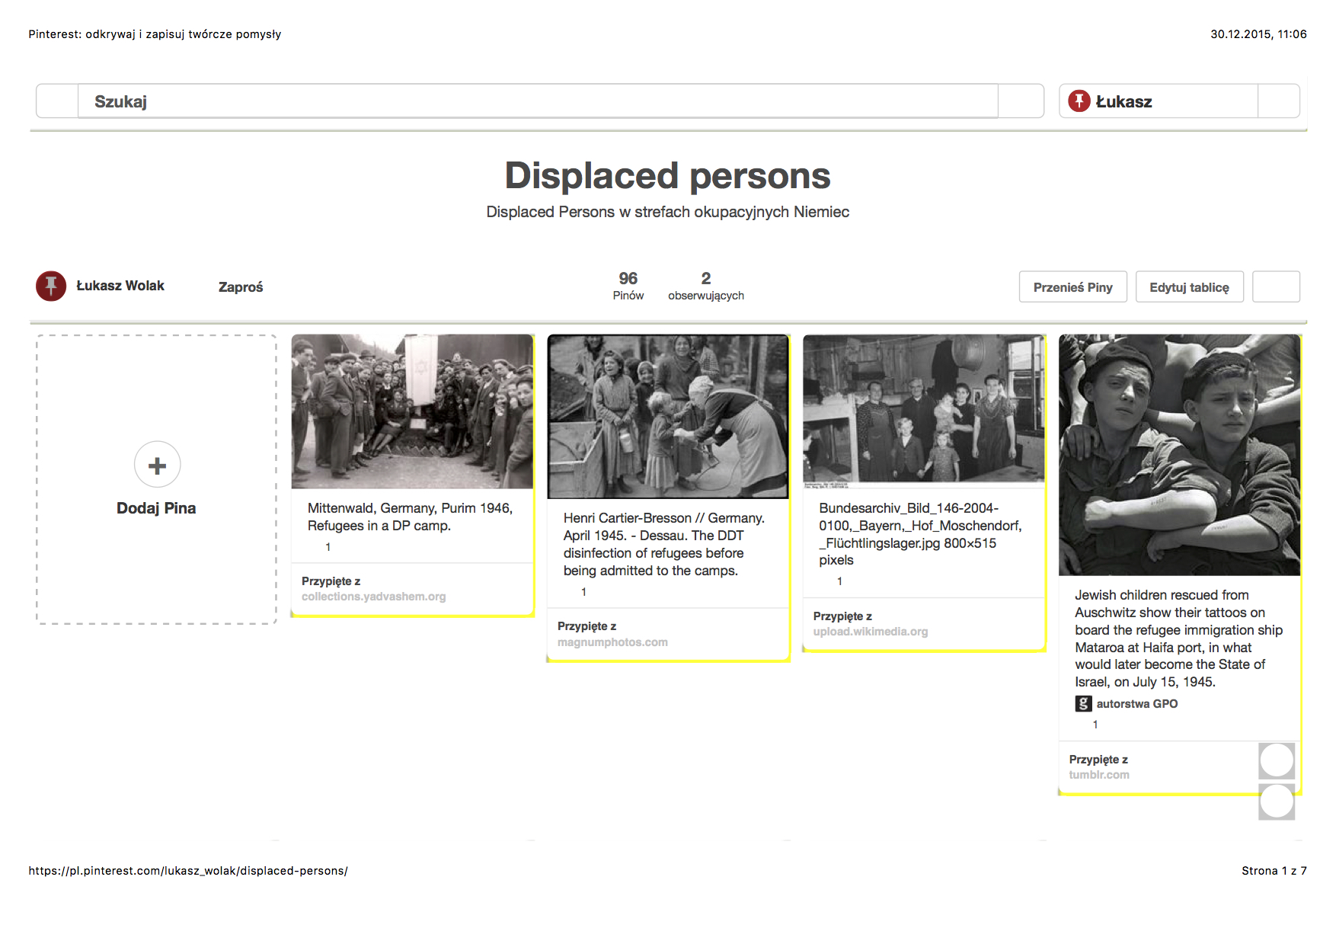Click the blank button next to Edytuj tablicę

pos(1277,287)
